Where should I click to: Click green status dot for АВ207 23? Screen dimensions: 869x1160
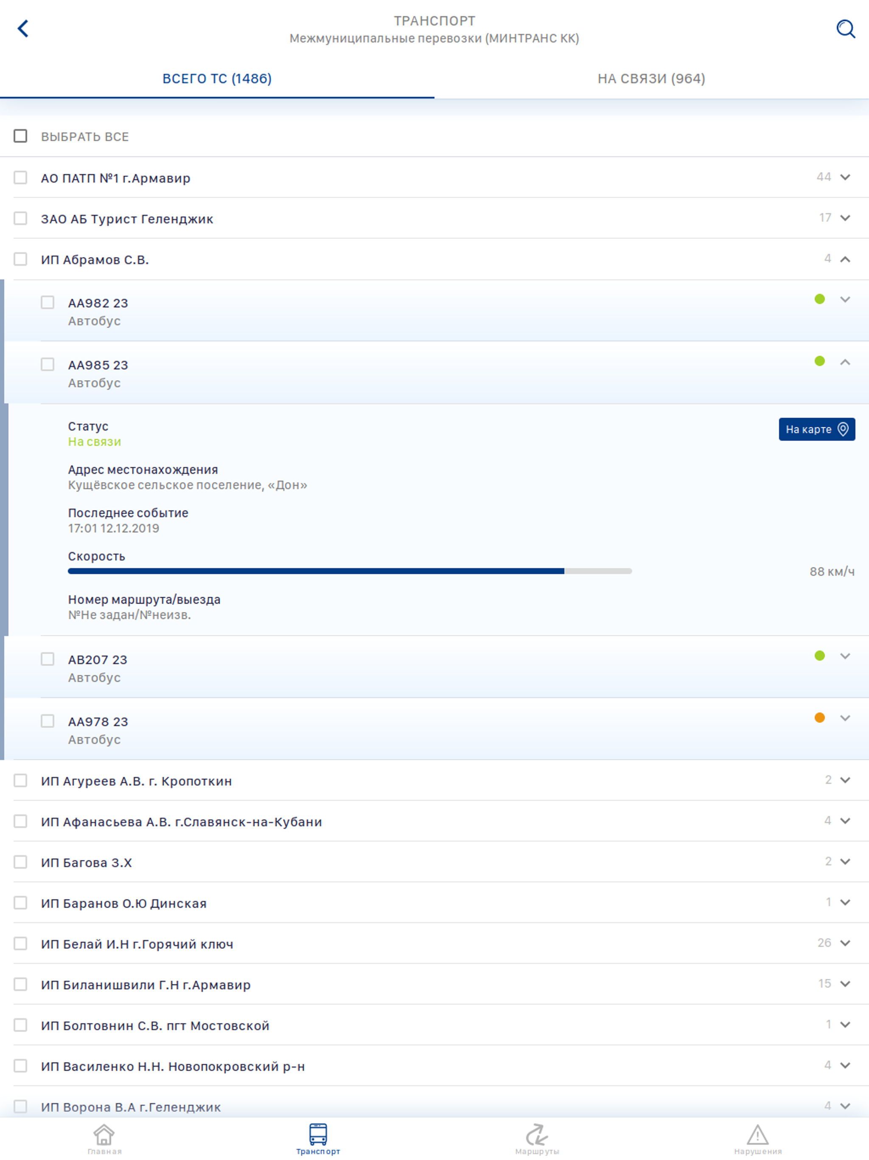(x=820, y=656)
